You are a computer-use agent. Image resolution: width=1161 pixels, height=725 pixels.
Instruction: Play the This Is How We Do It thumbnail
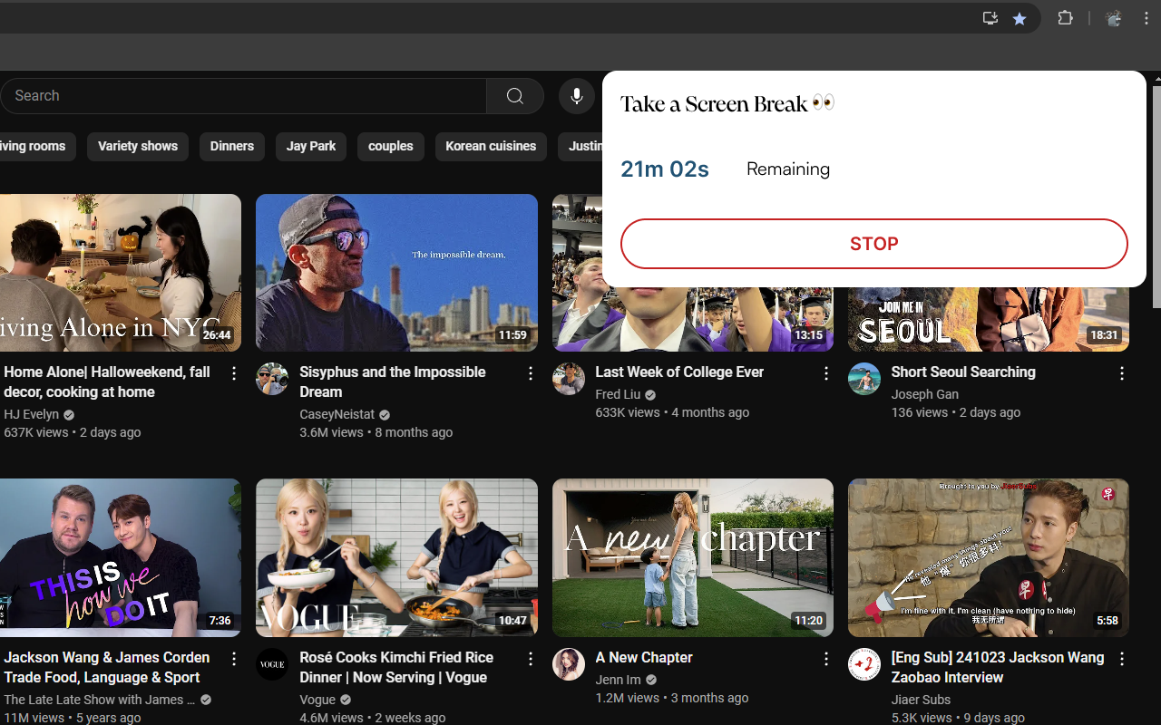[121, 557]
